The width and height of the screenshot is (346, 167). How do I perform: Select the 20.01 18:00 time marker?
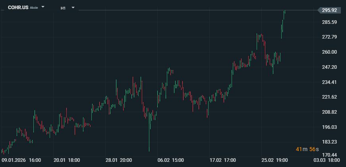point(67,160)
